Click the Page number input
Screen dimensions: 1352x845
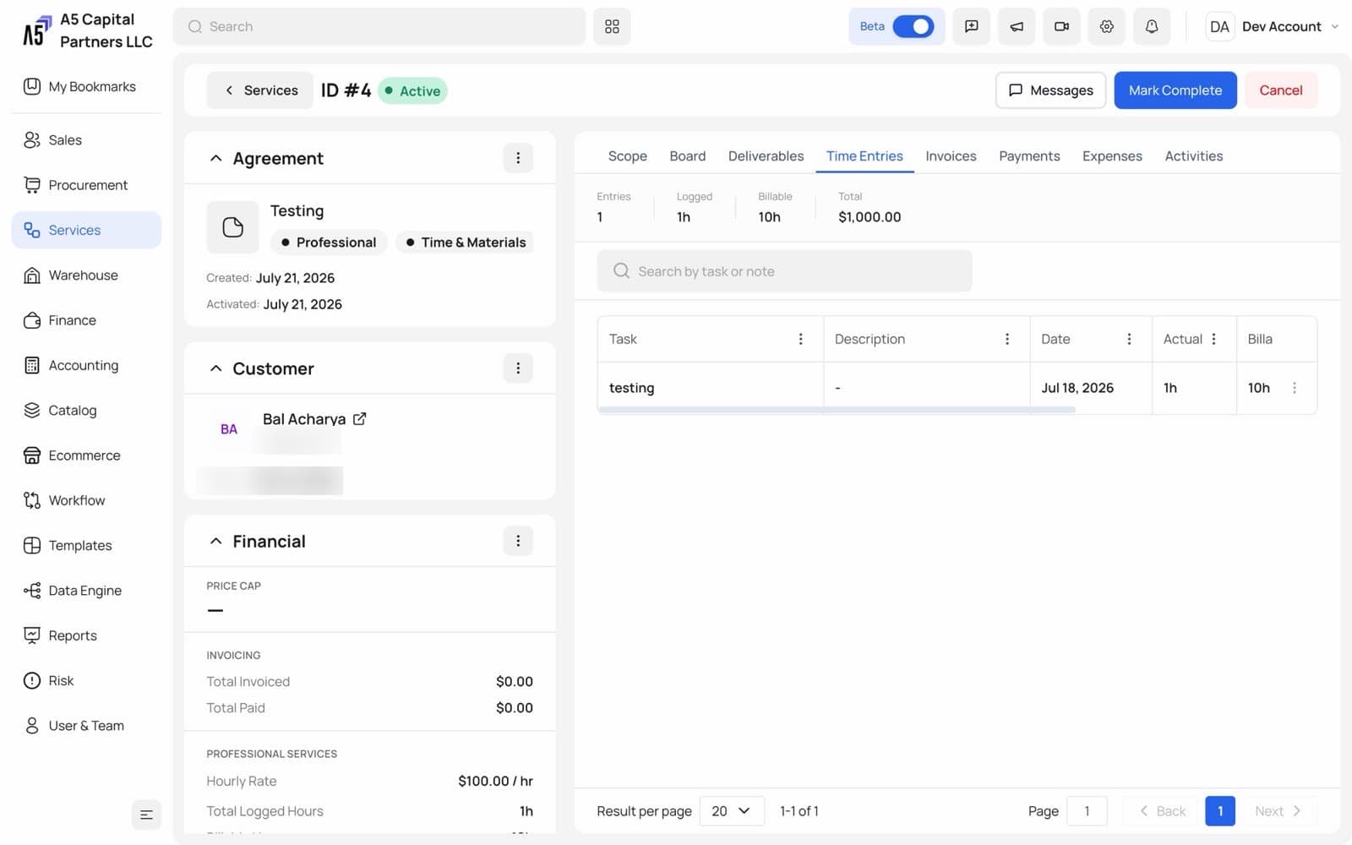[1087, 811]
